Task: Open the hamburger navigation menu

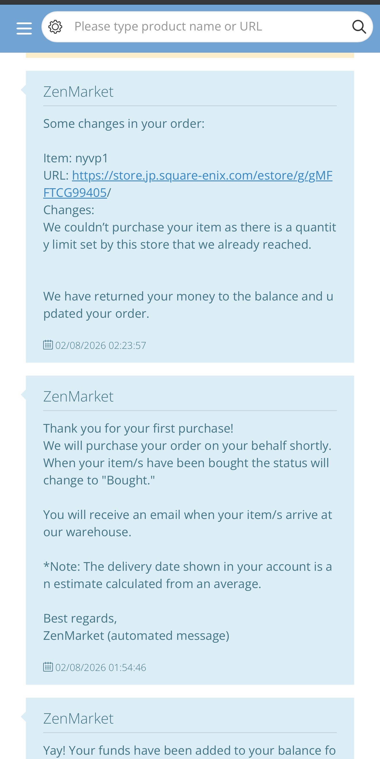Action: [24, 28]
